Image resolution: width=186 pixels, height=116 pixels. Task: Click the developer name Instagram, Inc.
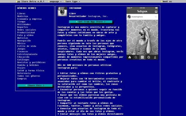[98, 16]
